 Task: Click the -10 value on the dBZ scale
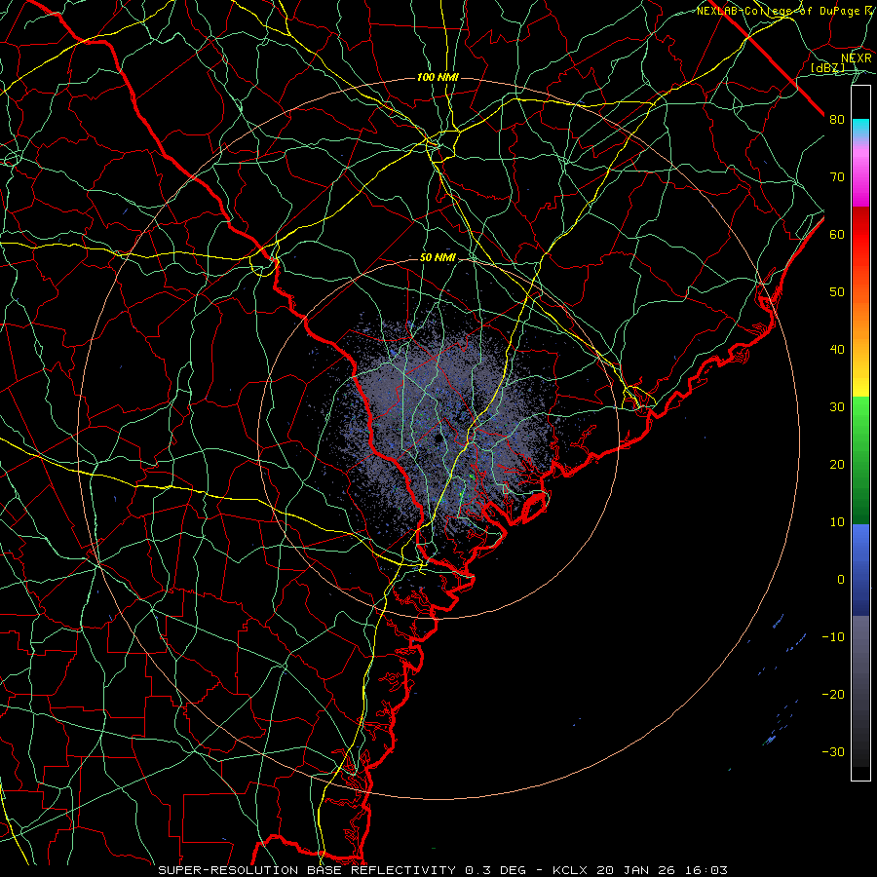[x=833, y=637]
